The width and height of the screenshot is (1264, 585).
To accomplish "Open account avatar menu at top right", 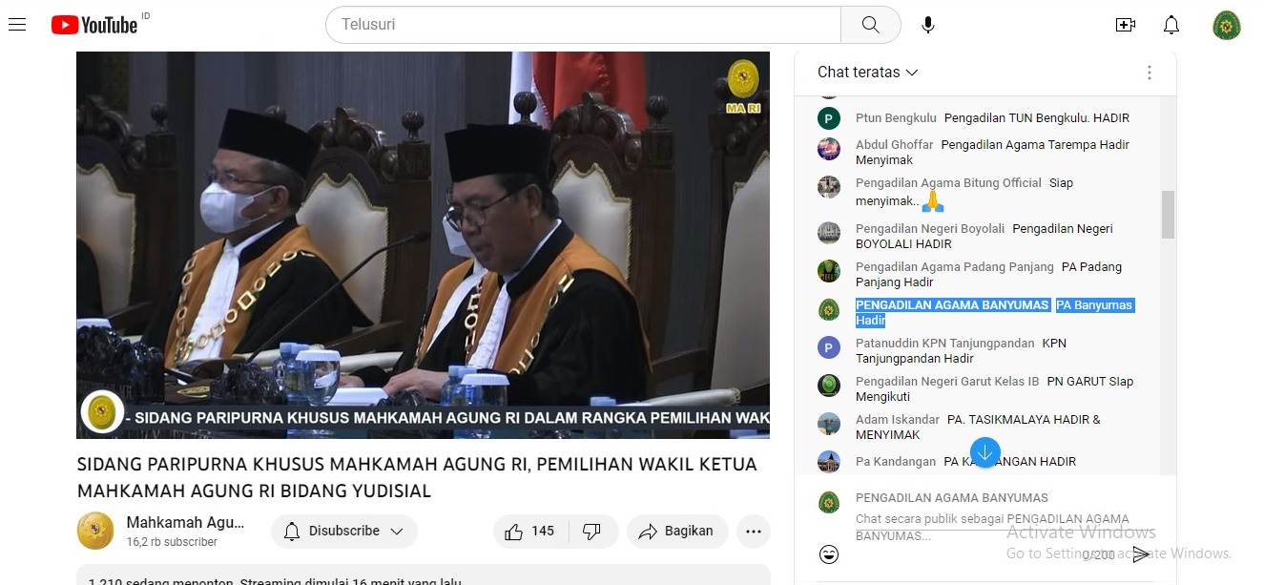I will click(x=1227, y=25).
